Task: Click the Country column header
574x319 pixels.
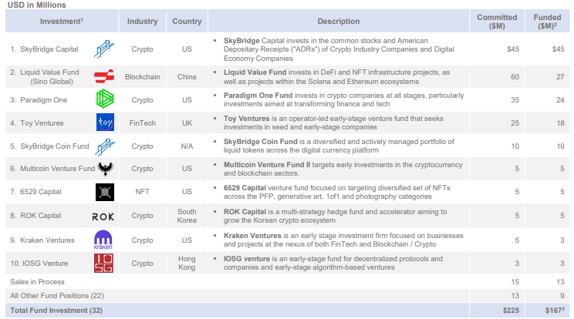Action: click(187, 21)
